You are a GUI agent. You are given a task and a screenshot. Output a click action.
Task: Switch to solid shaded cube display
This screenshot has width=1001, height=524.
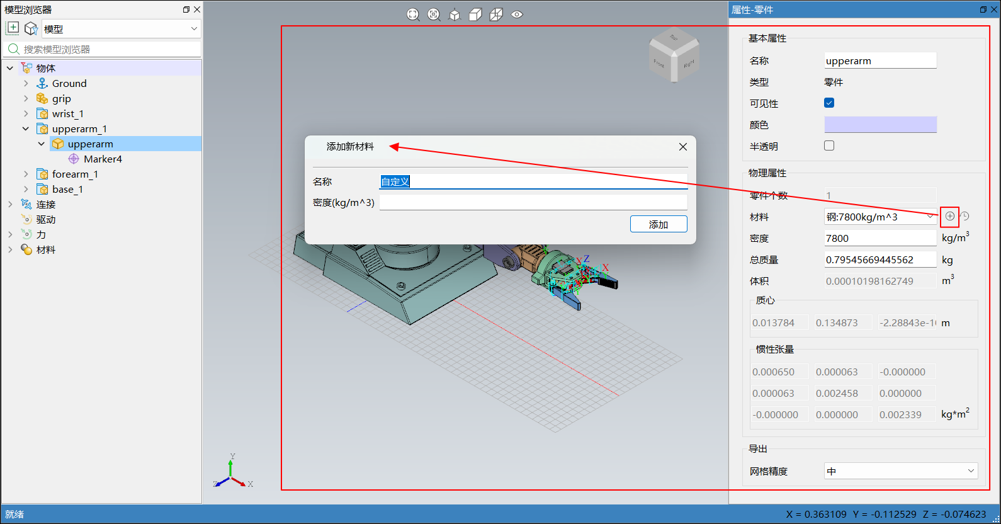coord(475,14)
